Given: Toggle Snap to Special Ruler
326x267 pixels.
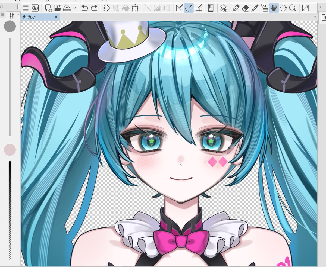Looking at the screenshot, I should coord(189,8).
